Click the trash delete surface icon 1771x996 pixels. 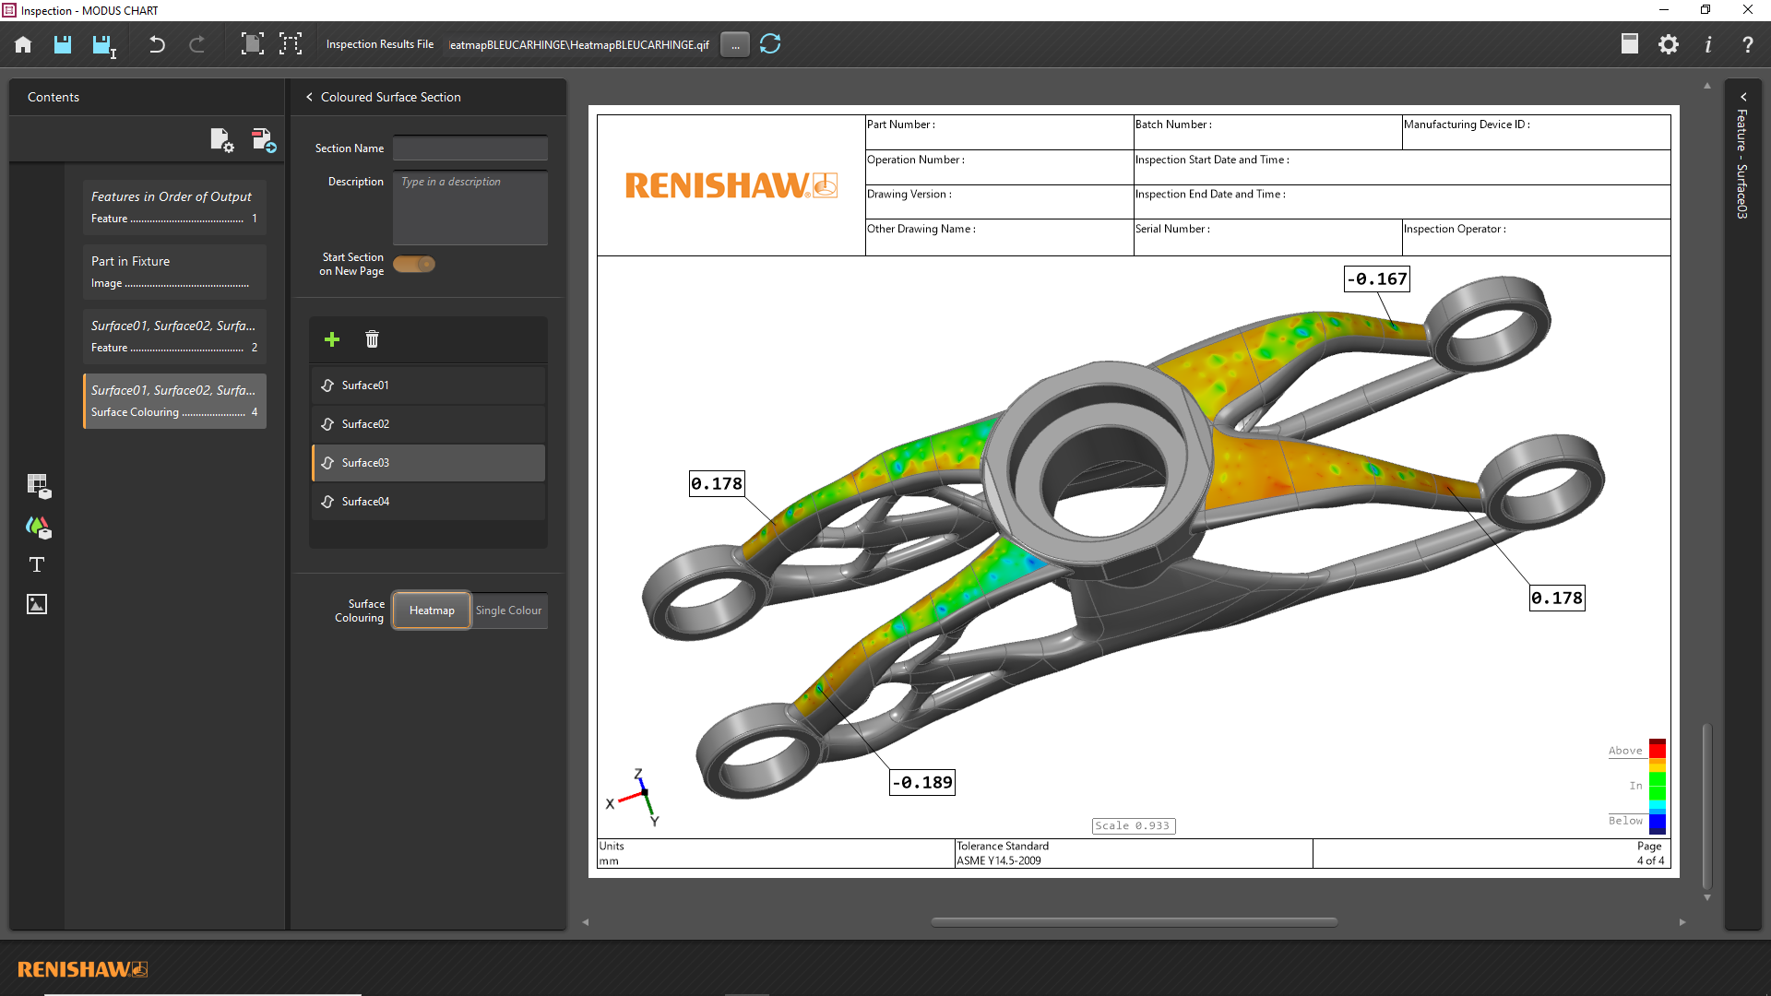[372, 339]
